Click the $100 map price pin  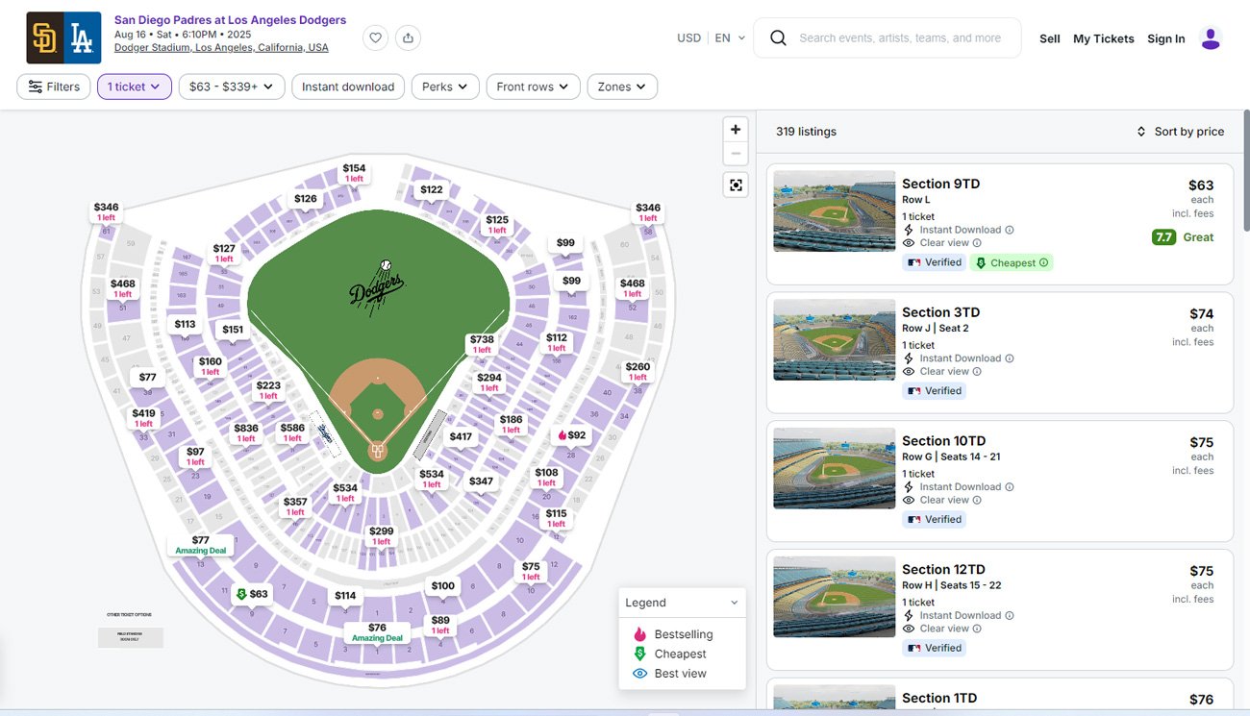tap(442, 585)
